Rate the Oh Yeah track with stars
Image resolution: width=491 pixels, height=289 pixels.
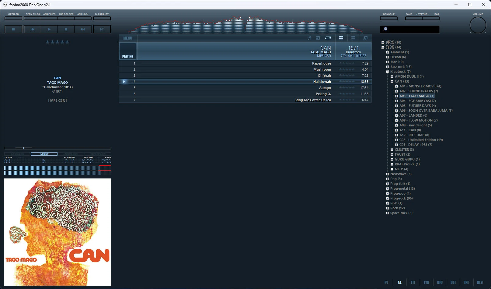[x=347, y=76]
